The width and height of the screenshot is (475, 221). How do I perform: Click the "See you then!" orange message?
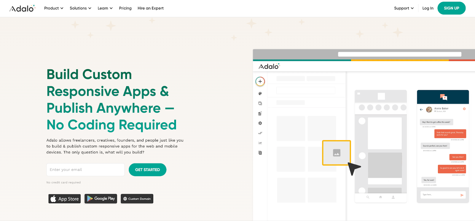[458, 157]
